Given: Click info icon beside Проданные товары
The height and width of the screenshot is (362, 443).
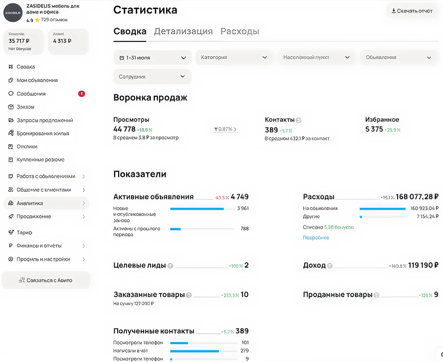Looking at the screenshot, I should (x=377, y=295).
